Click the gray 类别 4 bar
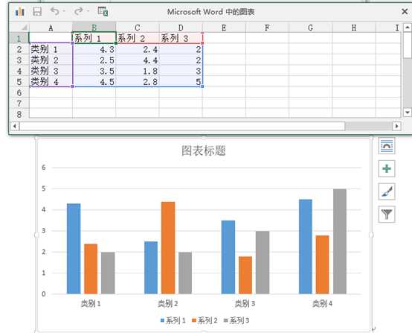The height and width of the screenshot is (333, 412). pos(340,241)
